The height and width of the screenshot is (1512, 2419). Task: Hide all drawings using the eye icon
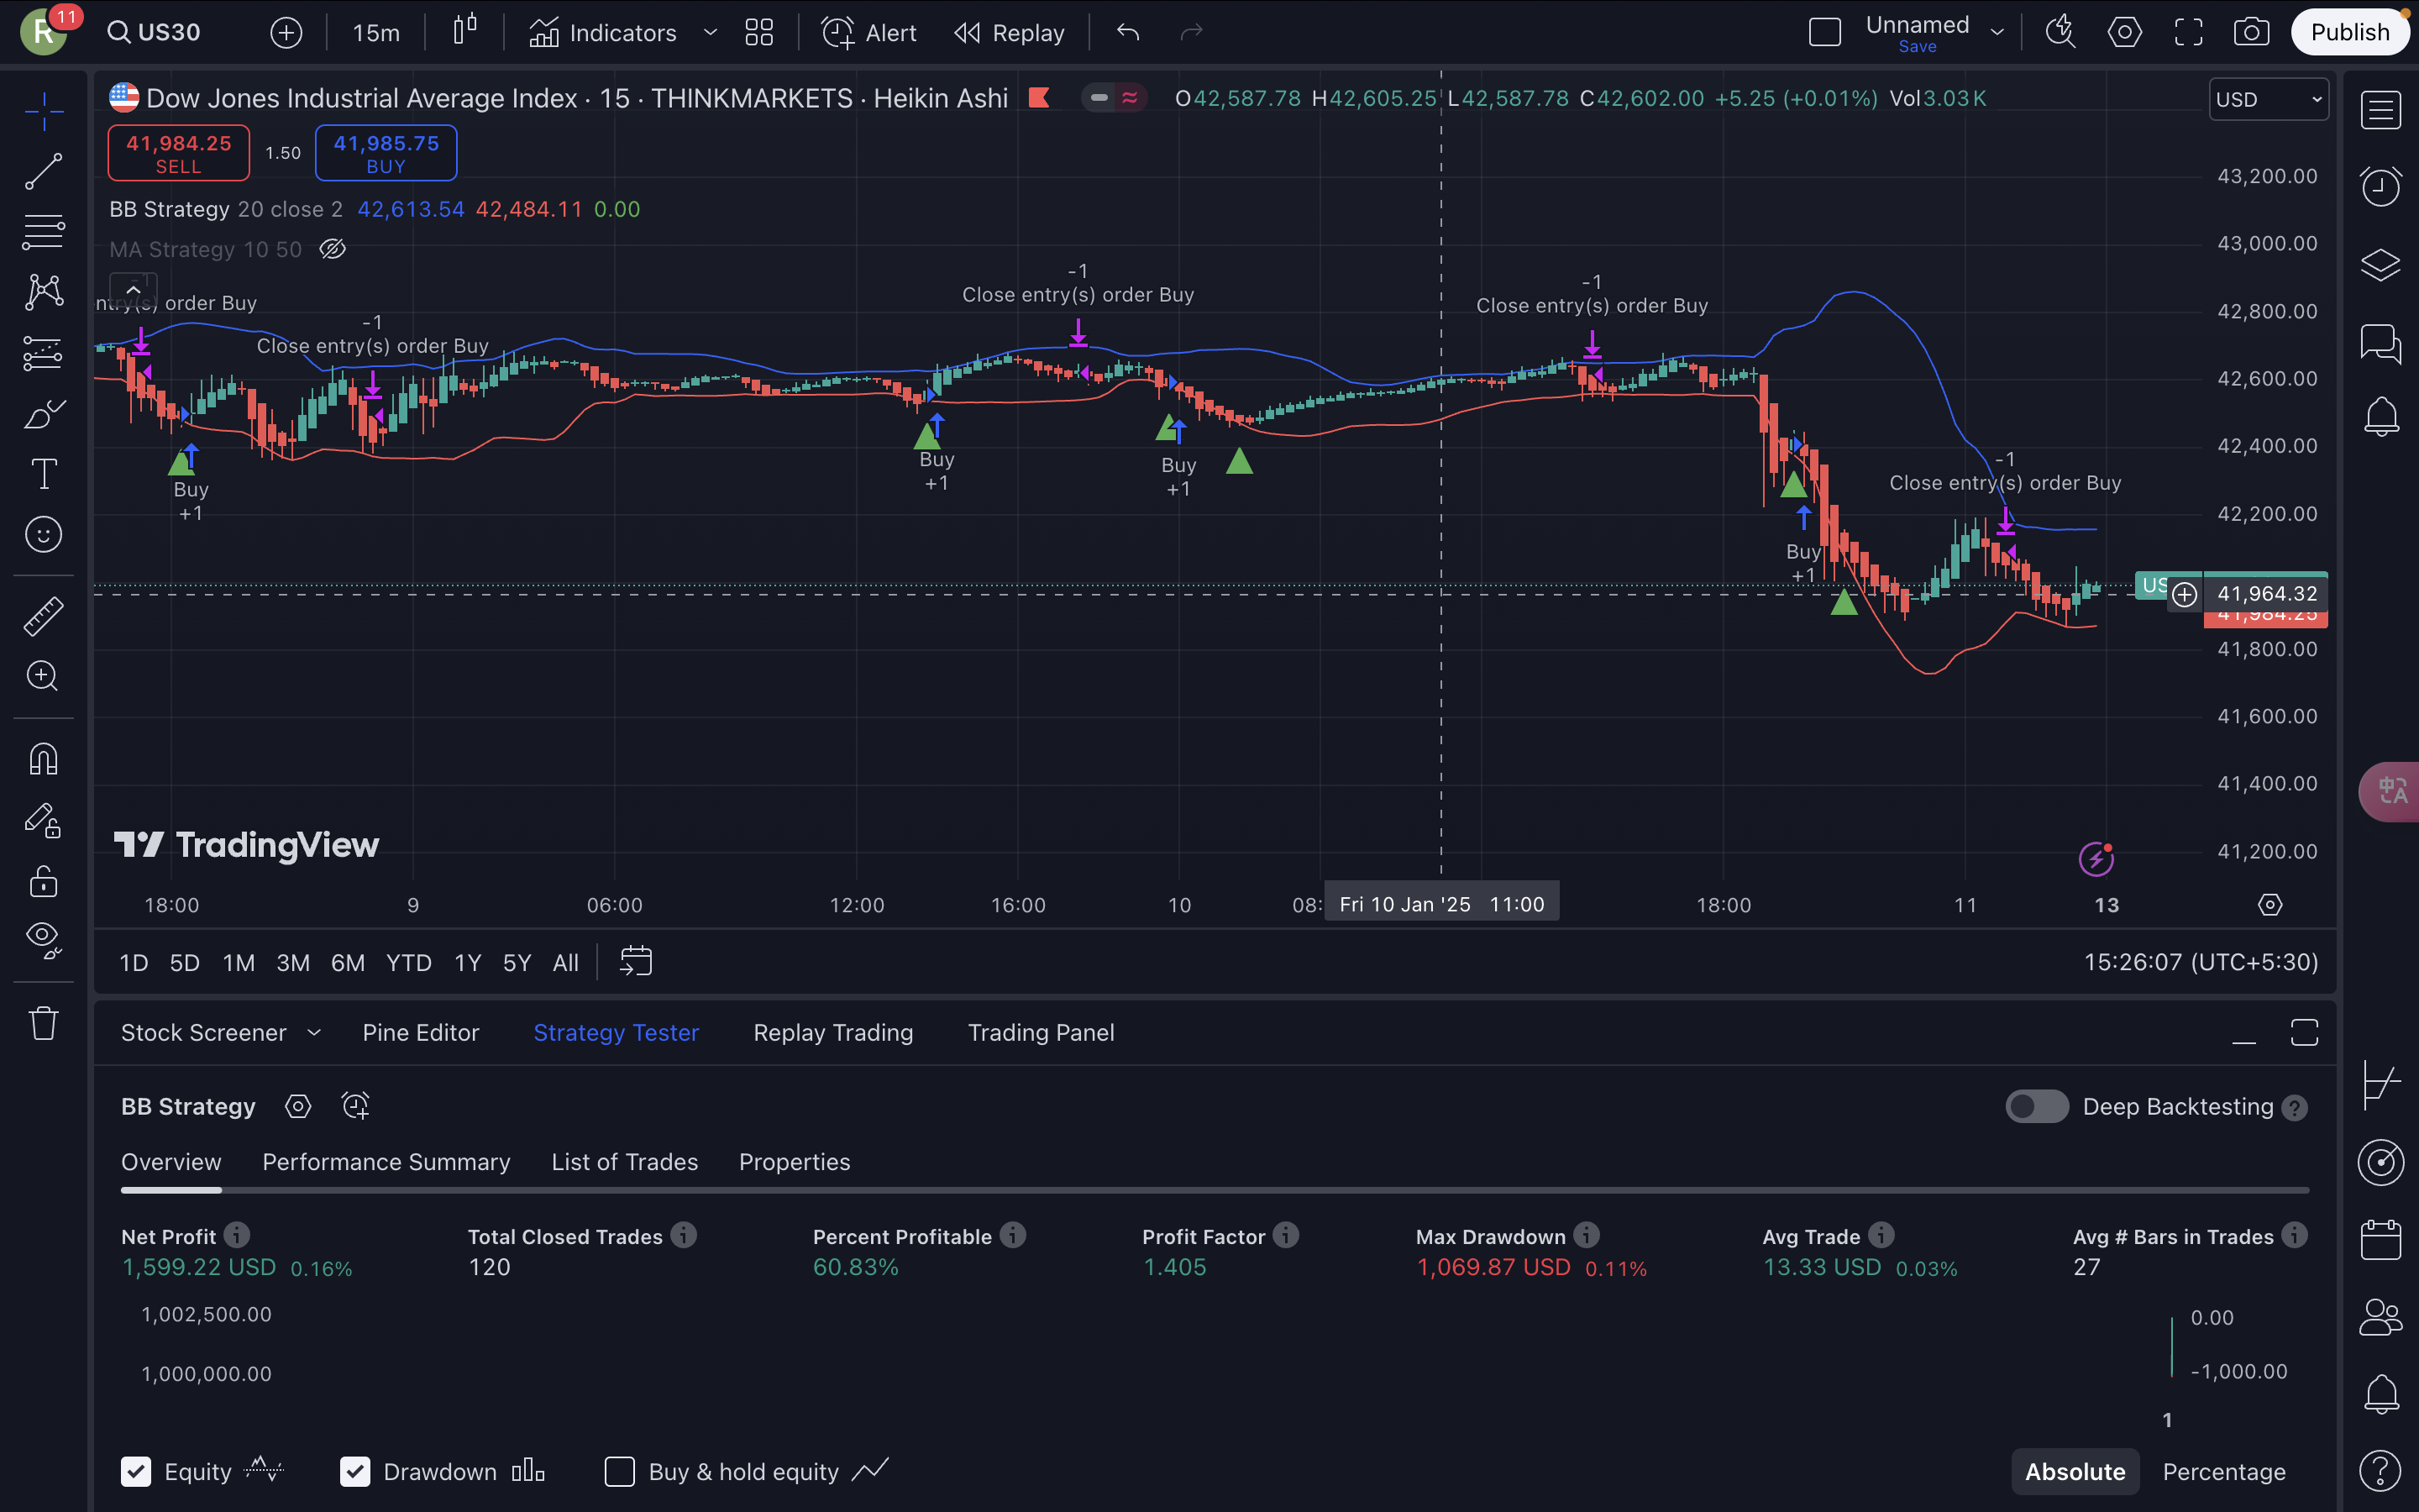[44, 940]
